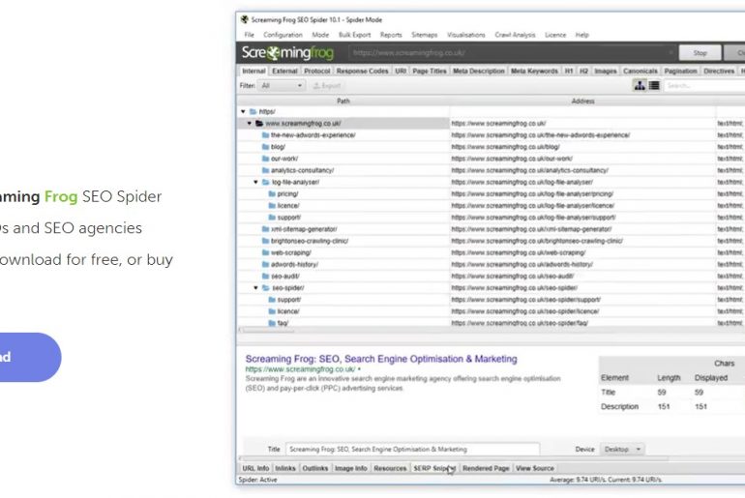This screenshot has width=745, height=498.
Task: Open the Filter All dropdown
Action: tap(282, 86)
